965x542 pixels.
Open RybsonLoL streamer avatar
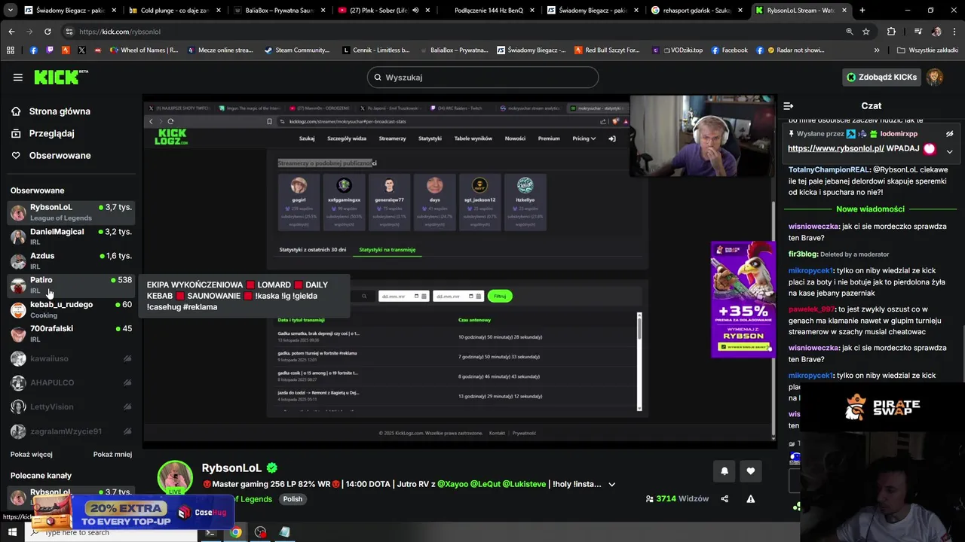pos(175,479)
